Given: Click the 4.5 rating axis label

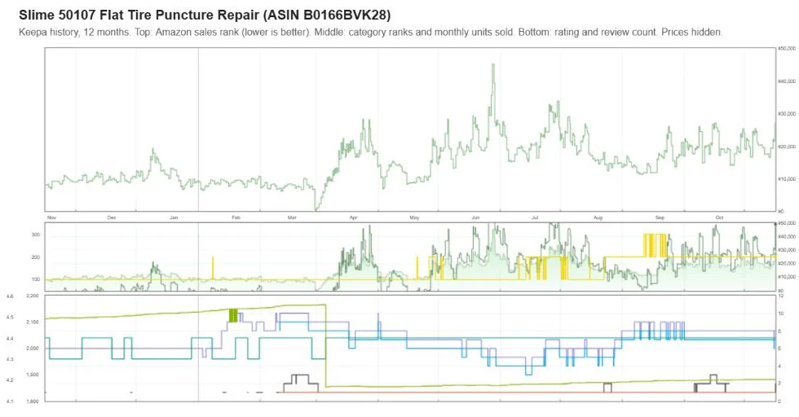Looking at the screenshot, I should pyautogui.click(x=10, y=317).
